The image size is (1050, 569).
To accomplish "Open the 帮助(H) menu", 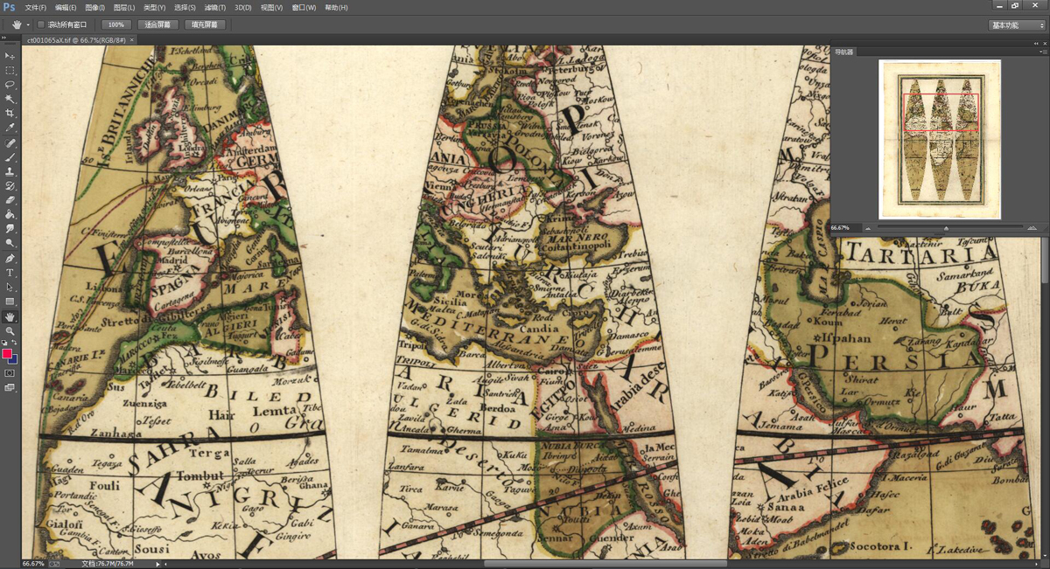I will (336, 8).
